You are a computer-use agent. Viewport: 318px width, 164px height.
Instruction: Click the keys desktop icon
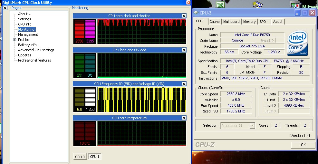coord(257,5)
